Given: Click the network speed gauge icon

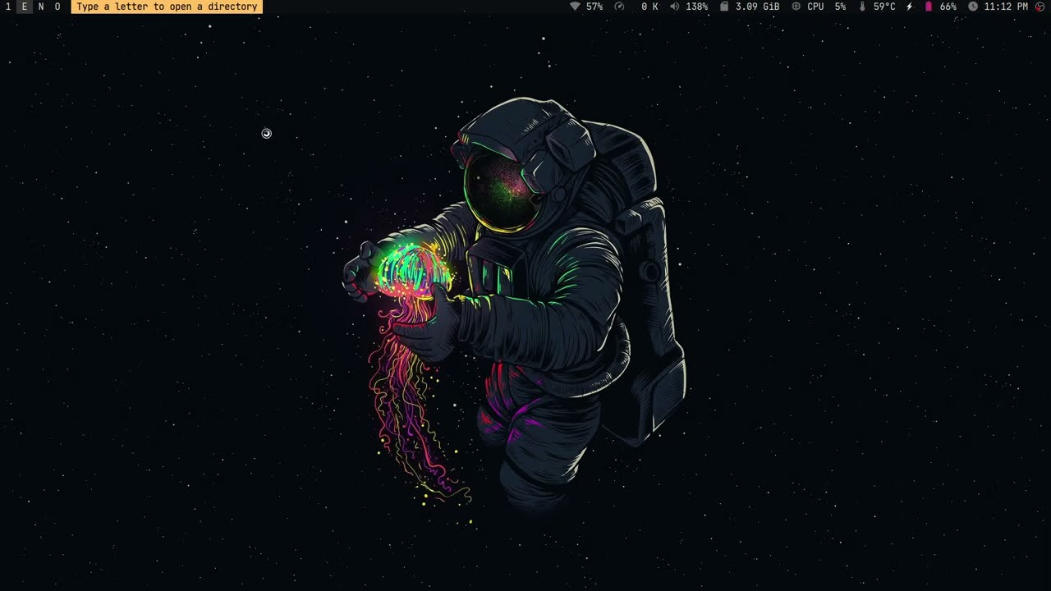Looking at the screenshot, I should 620,7.
